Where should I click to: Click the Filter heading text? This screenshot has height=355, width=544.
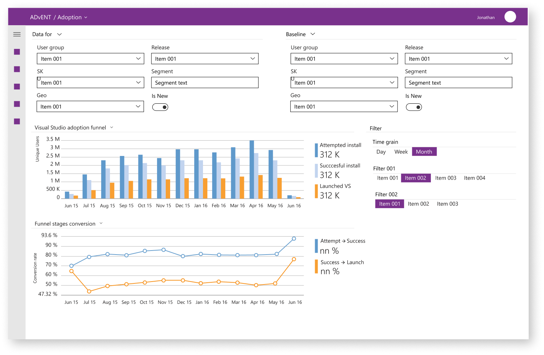(x=375, y=129)
